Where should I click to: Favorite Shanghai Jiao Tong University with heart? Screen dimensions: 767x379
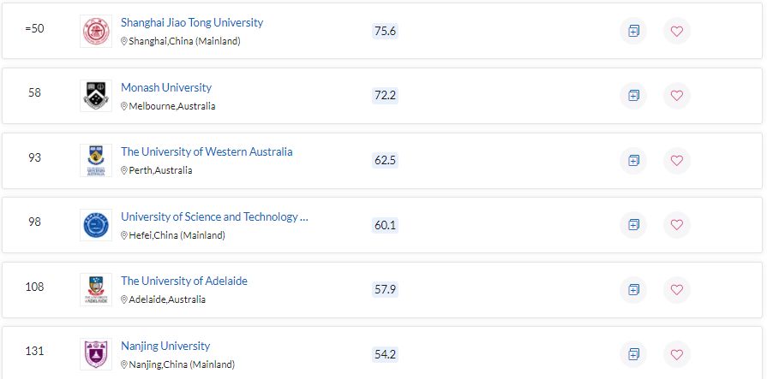676,32
